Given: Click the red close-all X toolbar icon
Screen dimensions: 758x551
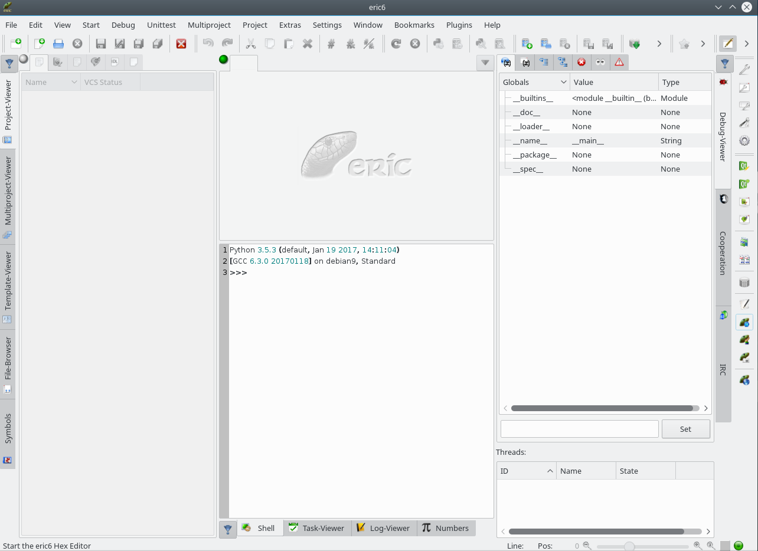Looking at the screenshot, I should [181, 44].
